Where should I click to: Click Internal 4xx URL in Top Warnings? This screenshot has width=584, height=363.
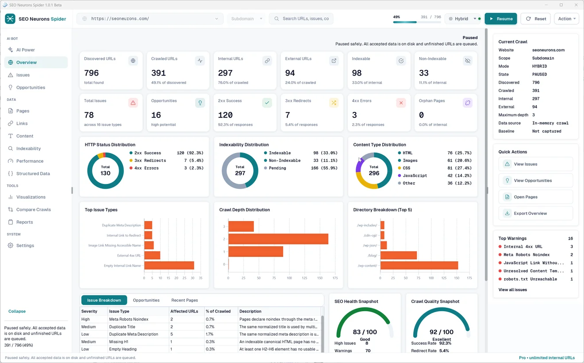coord(535,247)
